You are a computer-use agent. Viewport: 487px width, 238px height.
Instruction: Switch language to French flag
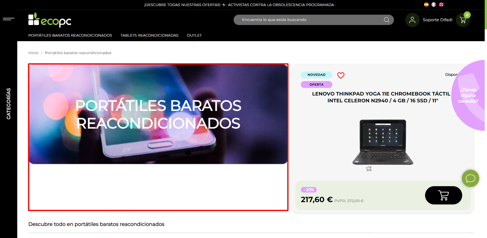point(434,5)
